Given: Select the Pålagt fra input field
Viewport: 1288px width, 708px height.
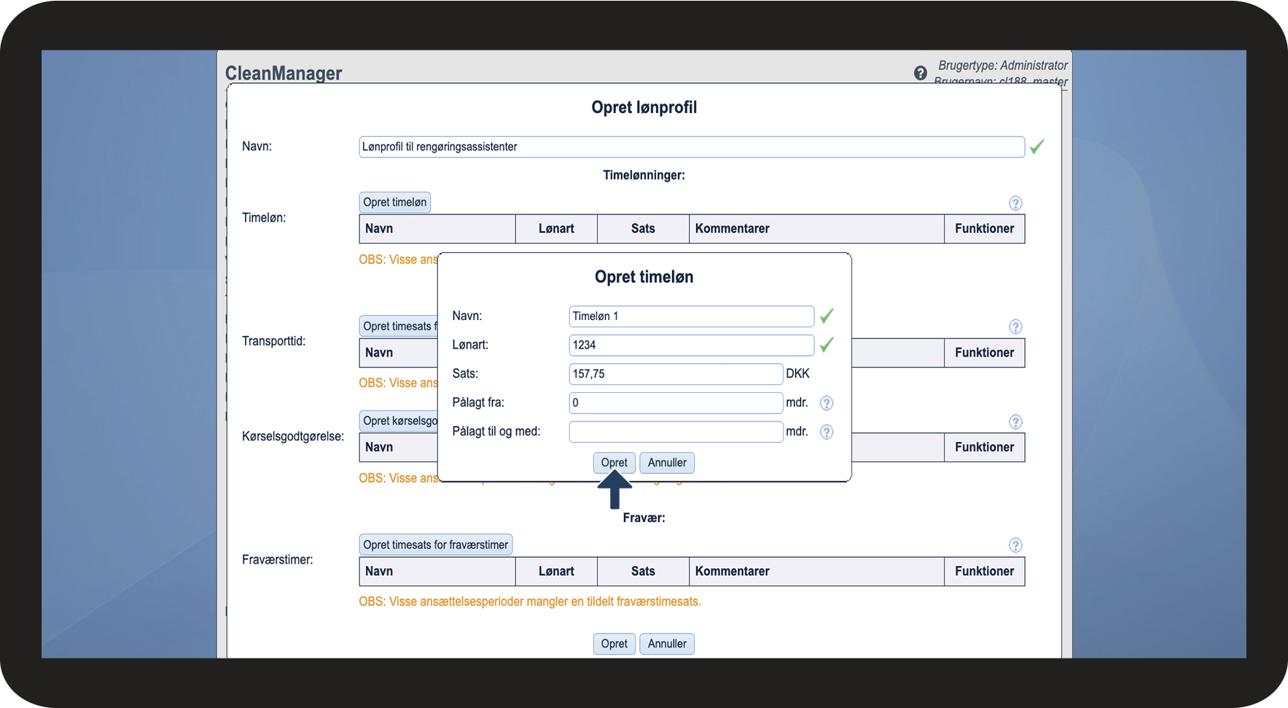Looking at the screenshot, I should point(675,402).
